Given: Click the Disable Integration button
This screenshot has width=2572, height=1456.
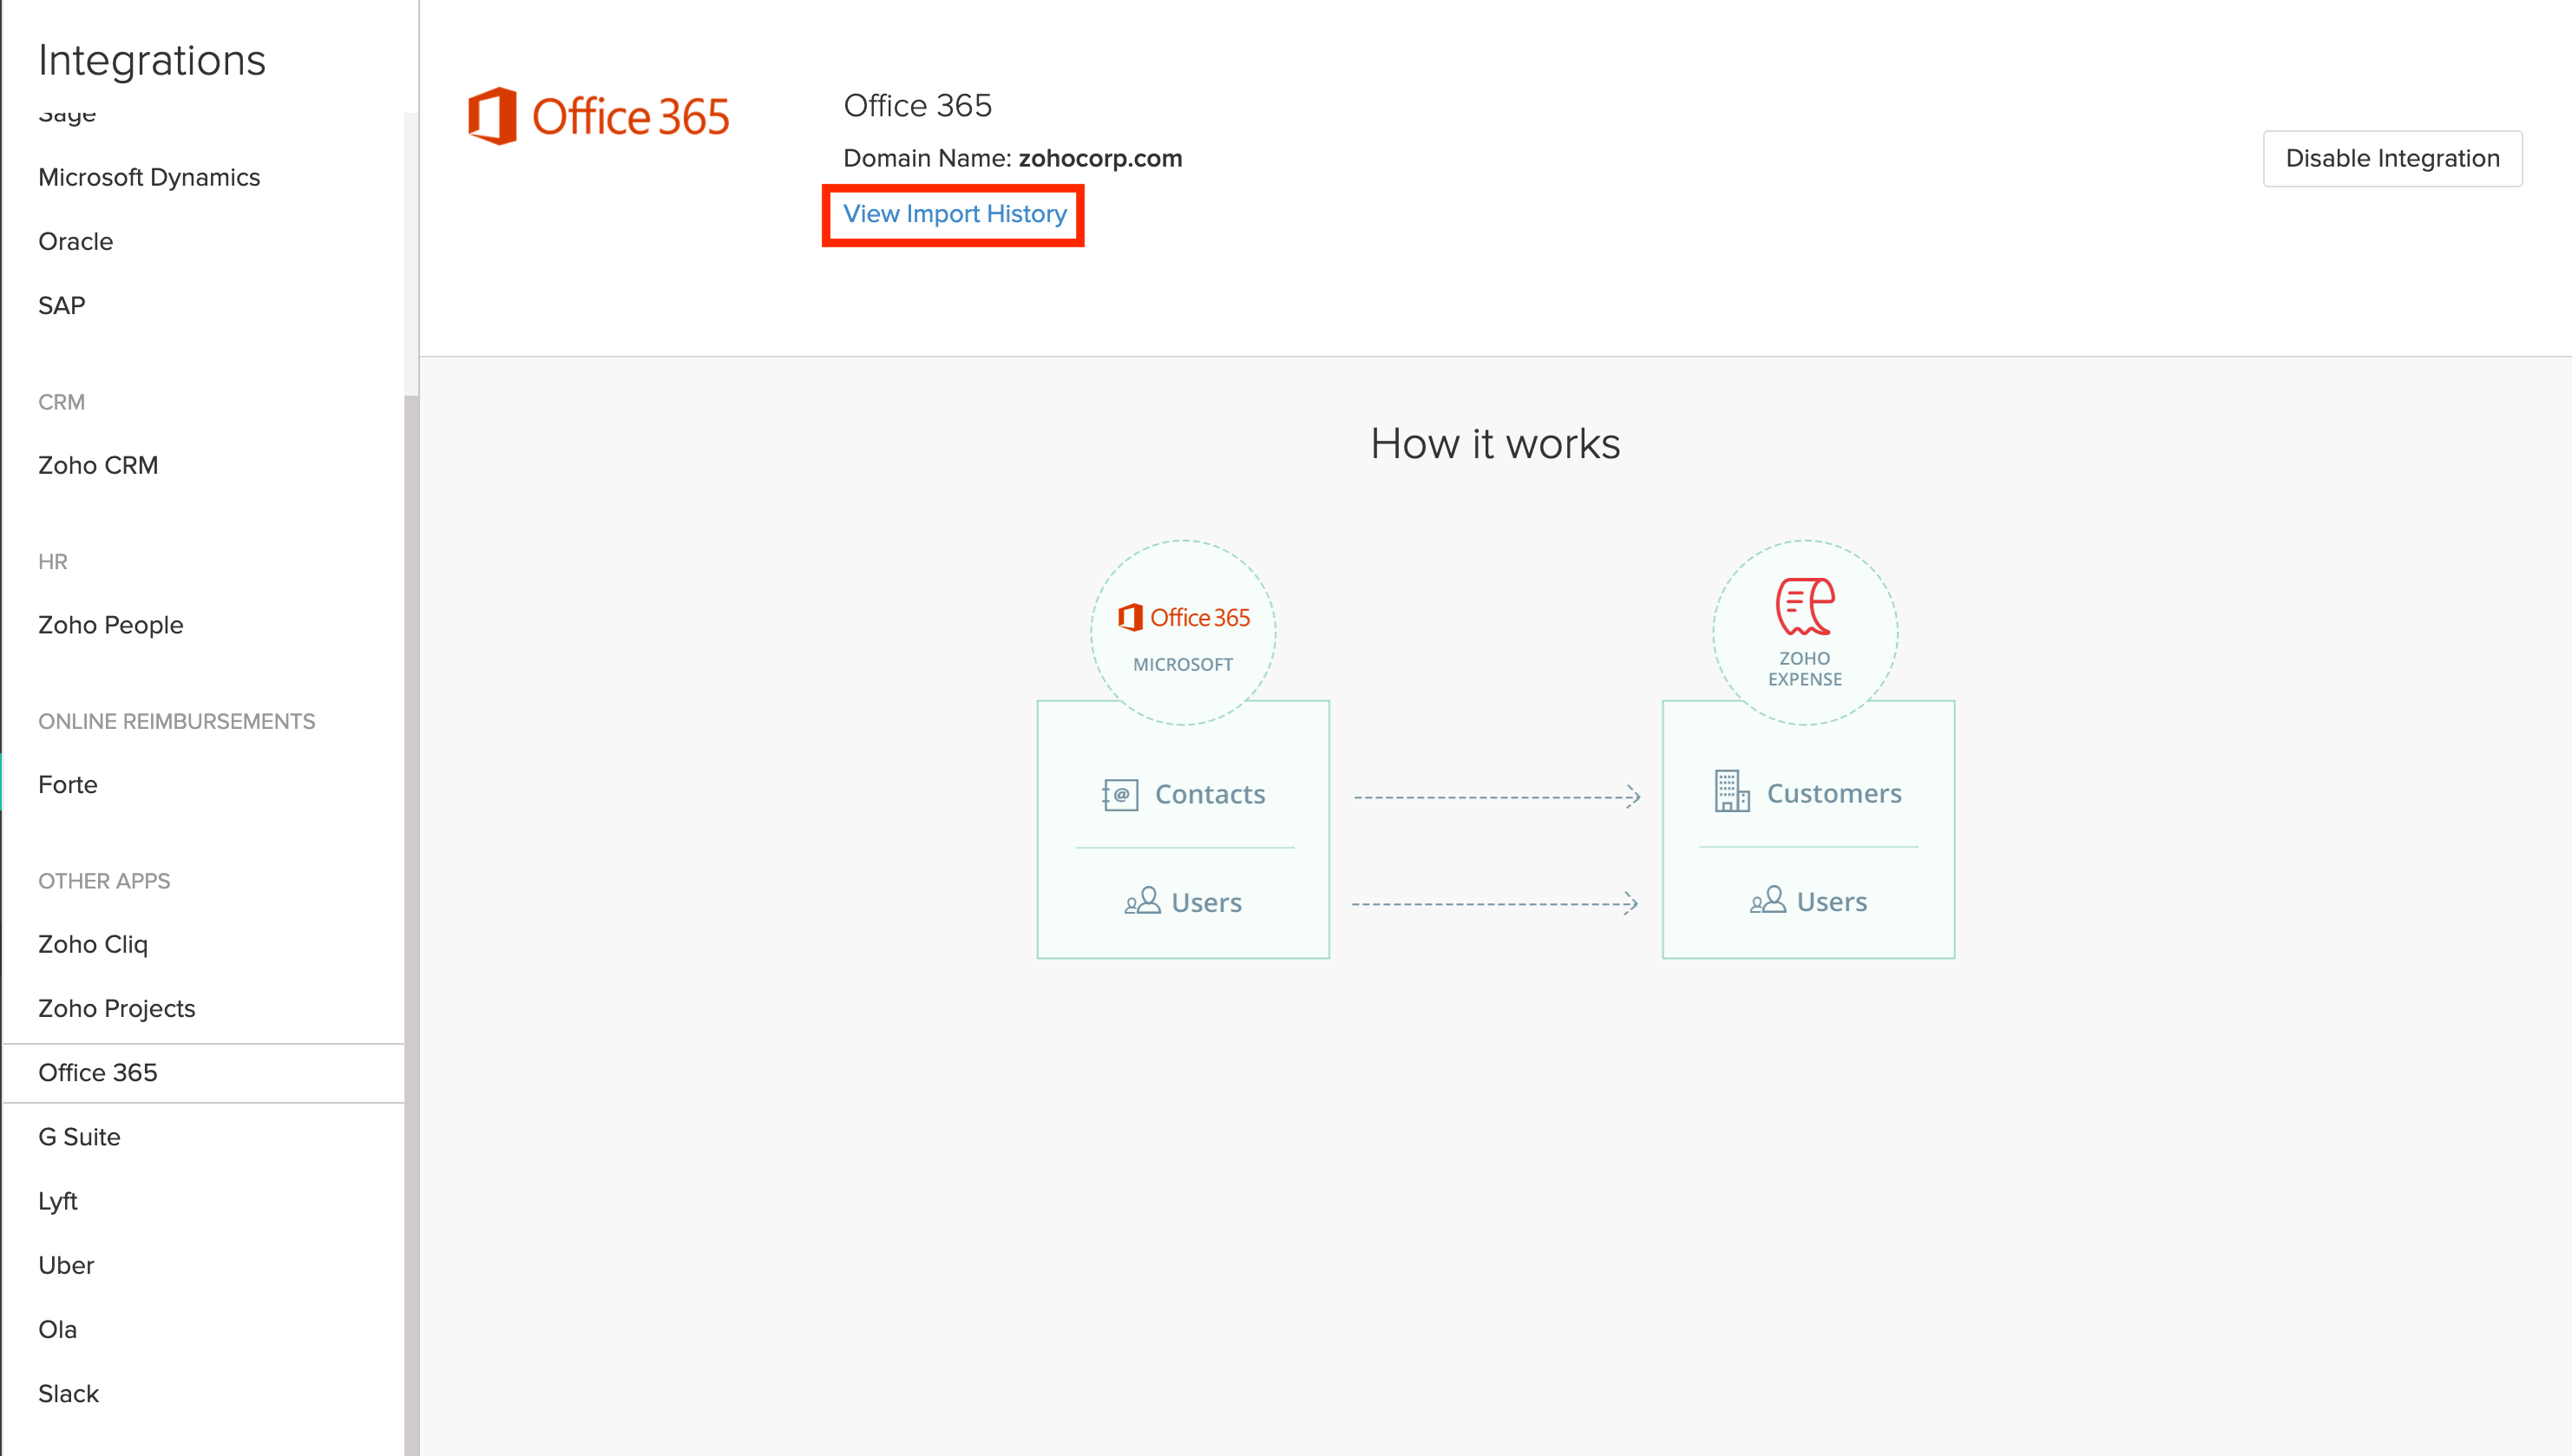Looking at the screenshot, I should (x=2392, y=157).
